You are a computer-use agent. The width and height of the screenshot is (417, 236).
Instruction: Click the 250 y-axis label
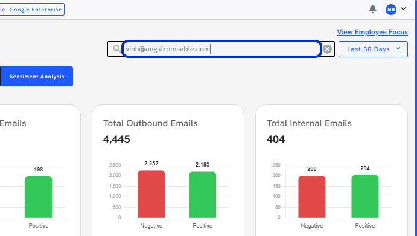tap(276, 165)
